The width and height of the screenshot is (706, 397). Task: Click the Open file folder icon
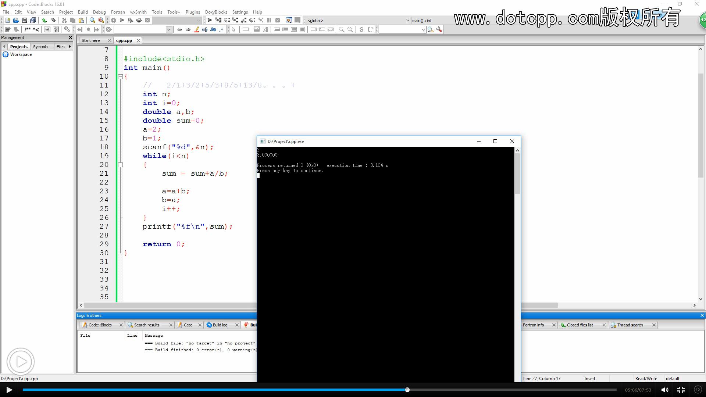(x=16, y=21)
